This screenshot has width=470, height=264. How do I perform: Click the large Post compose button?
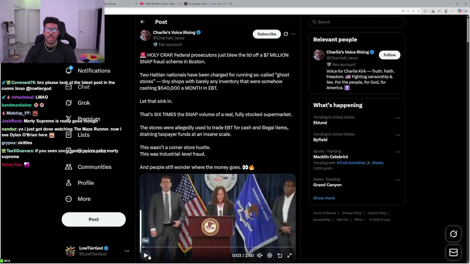(94, 219)
